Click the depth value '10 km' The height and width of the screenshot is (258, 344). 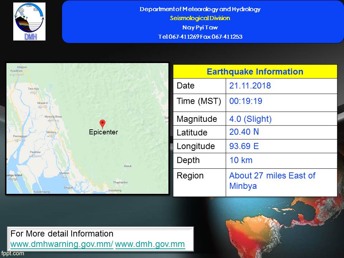pos(241,160)
